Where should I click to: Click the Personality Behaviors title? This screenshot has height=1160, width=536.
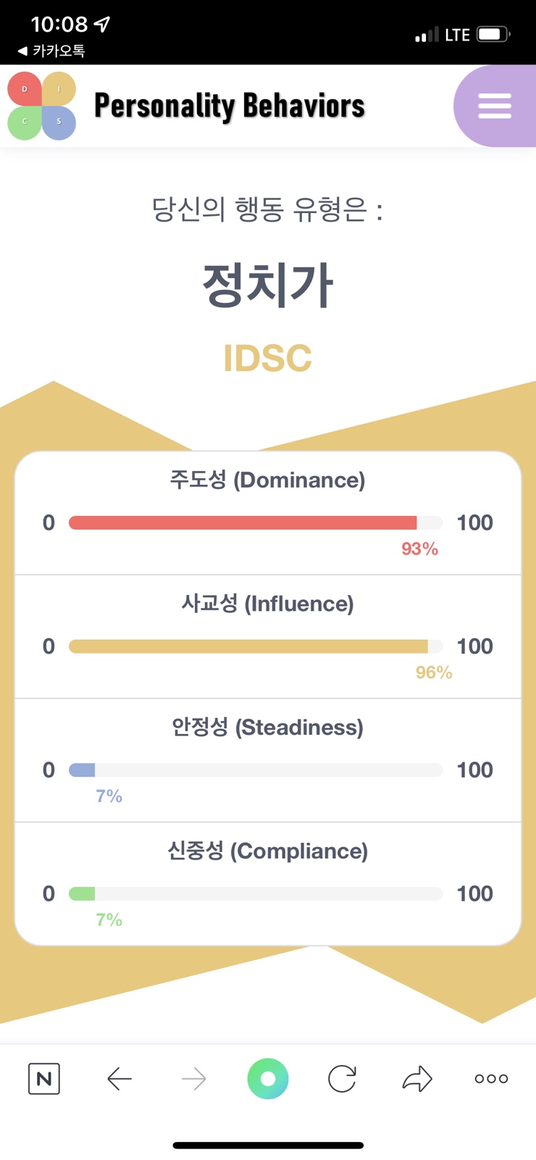click(x=230, y=106)
